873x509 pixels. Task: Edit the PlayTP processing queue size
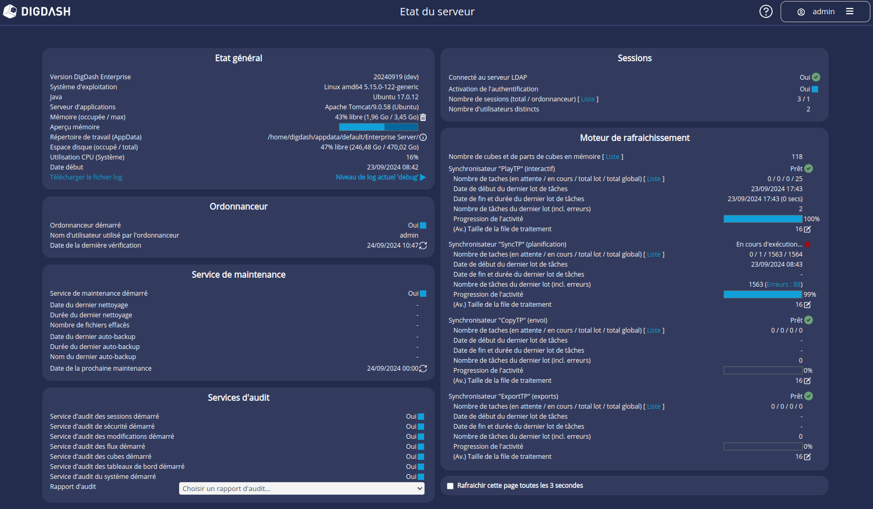[806, 229]
